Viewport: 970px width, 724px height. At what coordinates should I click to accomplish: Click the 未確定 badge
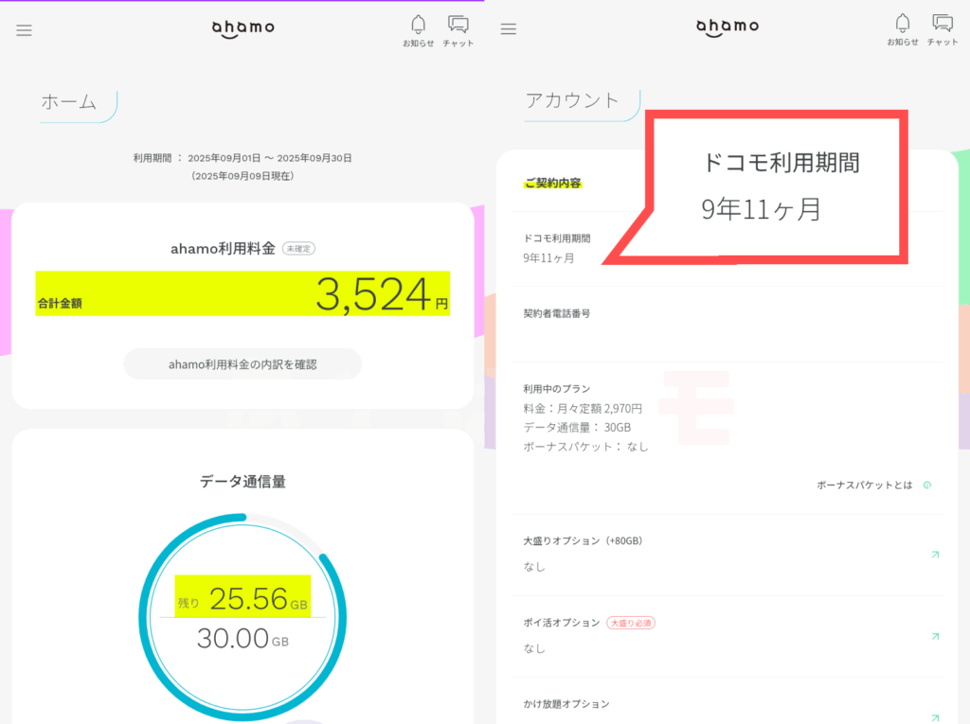(x=298, y=249)
